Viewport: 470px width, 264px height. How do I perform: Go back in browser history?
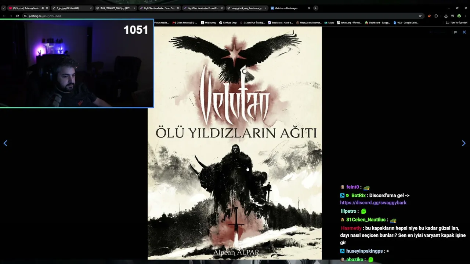tap(4, 16)
